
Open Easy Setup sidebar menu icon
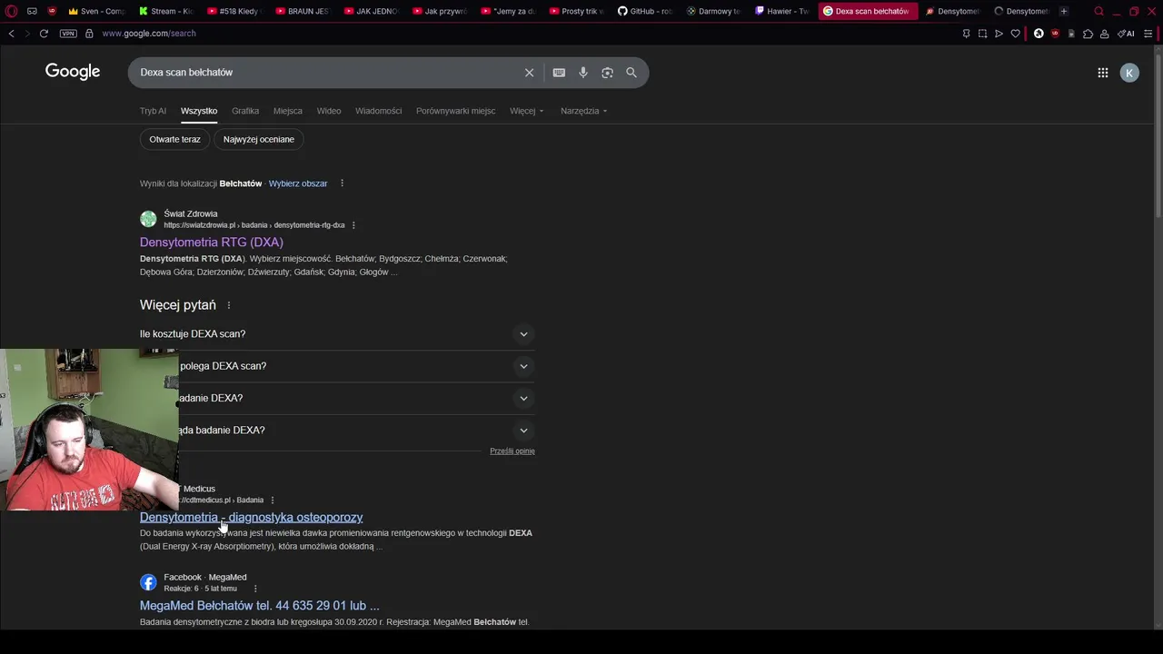tap(1148, 34)
